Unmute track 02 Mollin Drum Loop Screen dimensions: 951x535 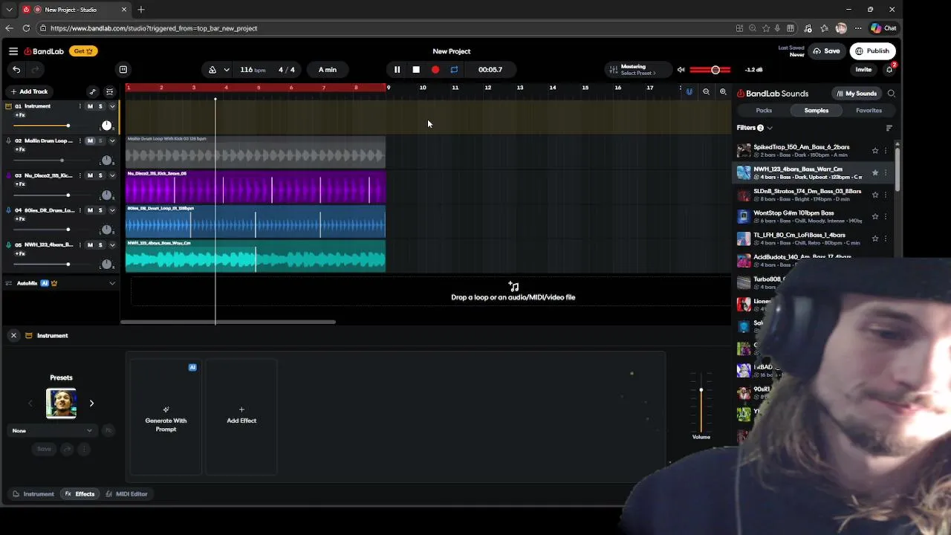coord(90,140)
